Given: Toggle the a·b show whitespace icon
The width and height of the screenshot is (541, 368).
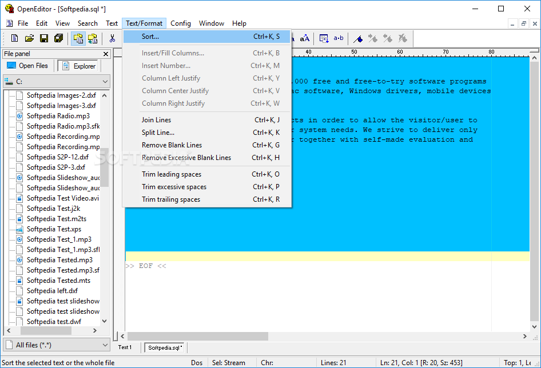Looking at the screenshot, I should pyautogui.click(x=339, y=38).
